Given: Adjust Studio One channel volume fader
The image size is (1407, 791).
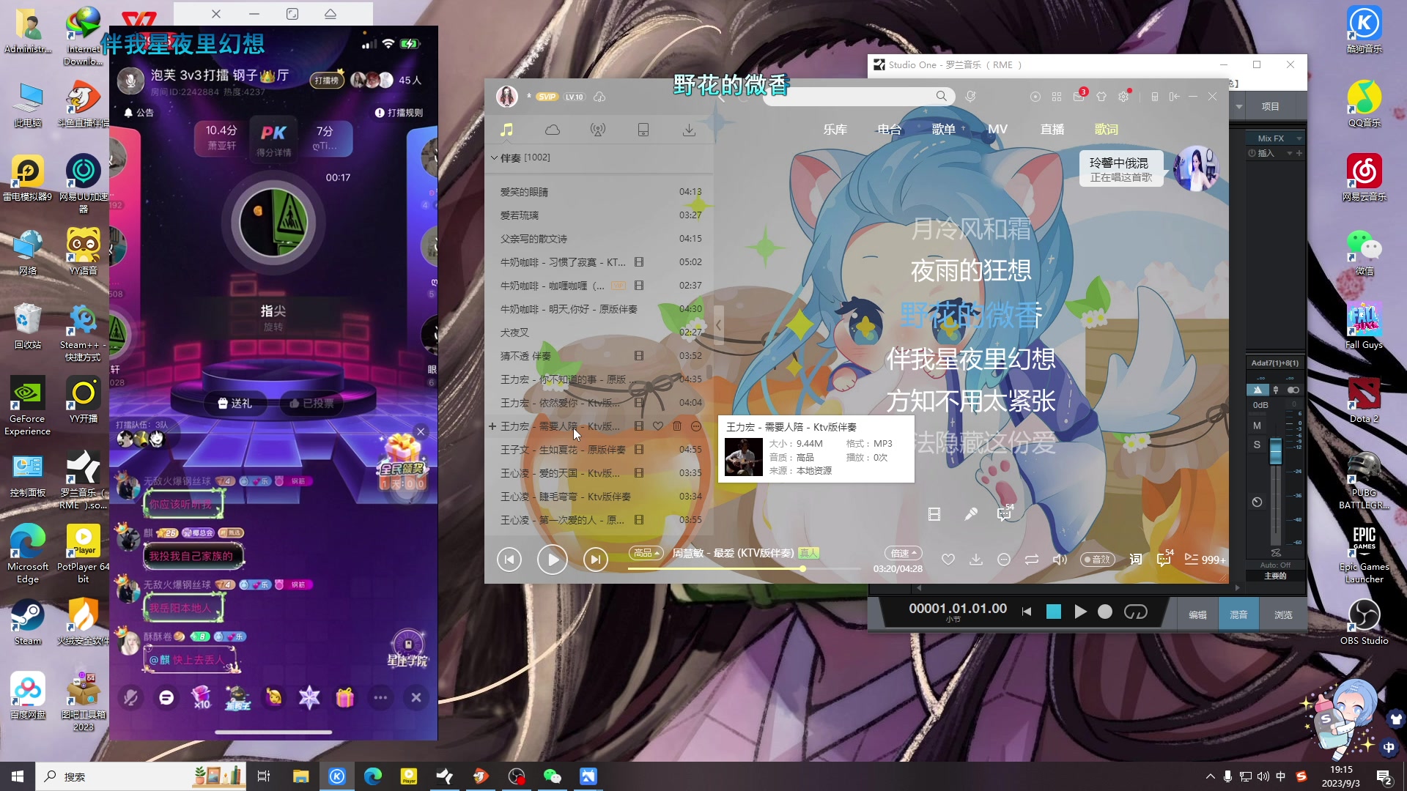Looking at the screenshot, I should point(1276,450).
